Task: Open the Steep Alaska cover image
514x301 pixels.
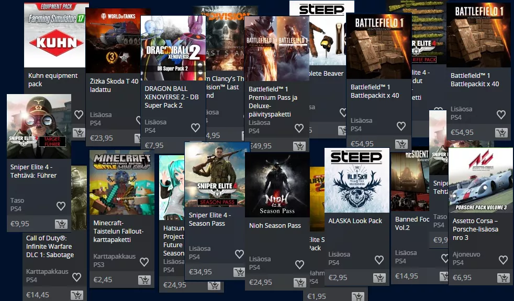Action: (x=356, y=180)
